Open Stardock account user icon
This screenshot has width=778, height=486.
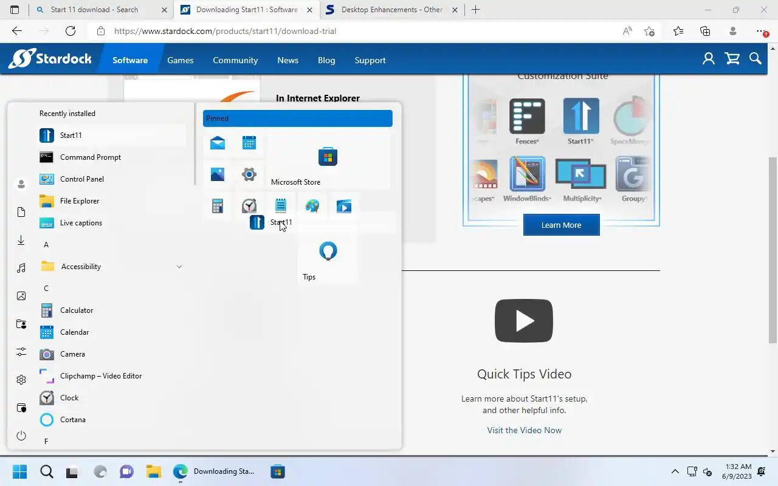tap(709, 58)
